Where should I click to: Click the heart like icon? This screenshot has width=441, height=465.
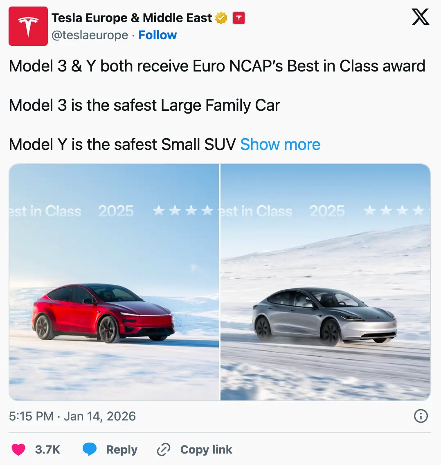click(18, 449)
